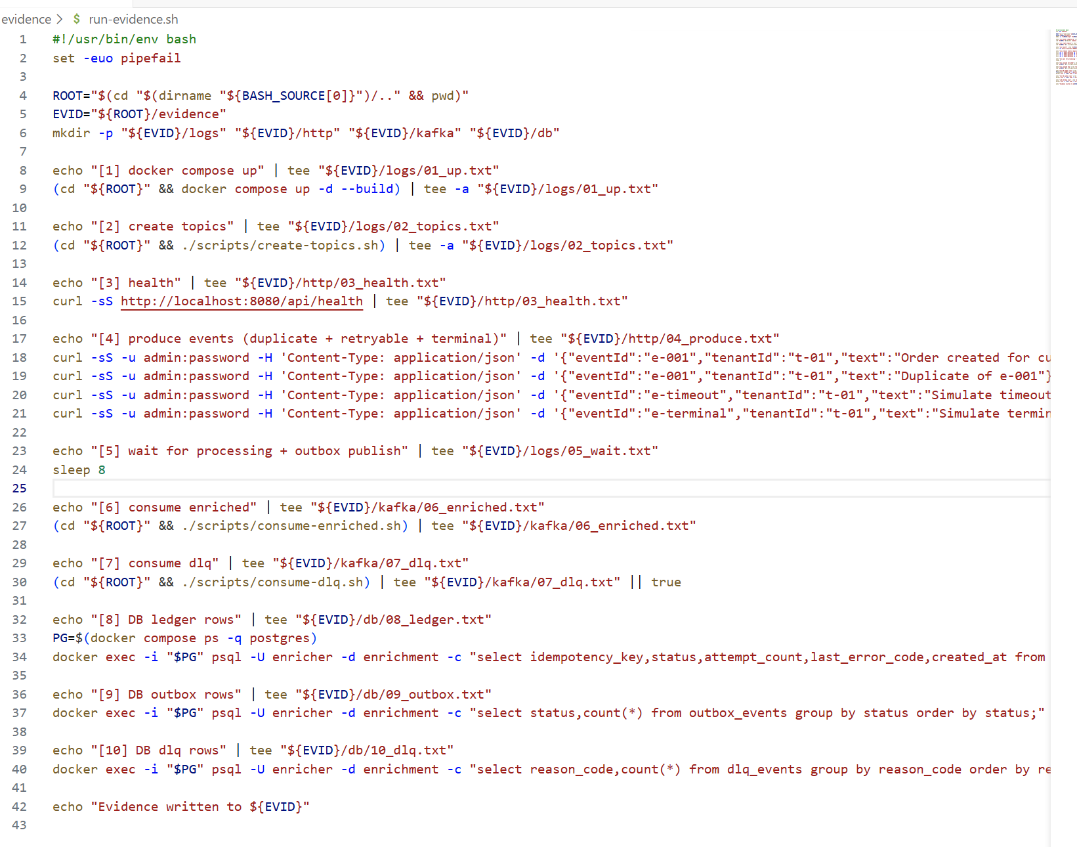This screenshot has width=1077, height=847.
Task: Click the tee command on line 8
Action: (299, 170)
